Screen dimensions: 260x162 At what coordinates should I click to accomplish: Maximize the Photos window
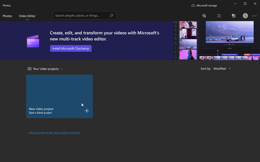pos(245,4)
